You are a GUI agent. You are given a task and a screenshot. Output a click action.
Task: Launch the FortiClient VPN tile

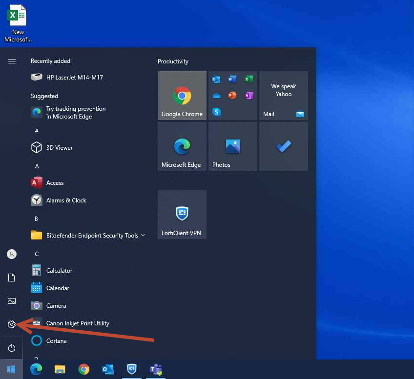pyautogui.click(x=182, y=215)
